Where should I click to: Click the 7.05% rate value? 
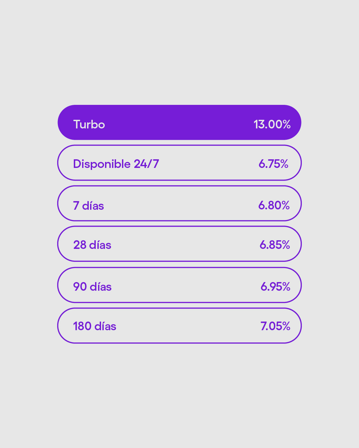click(x=275, y=326)
